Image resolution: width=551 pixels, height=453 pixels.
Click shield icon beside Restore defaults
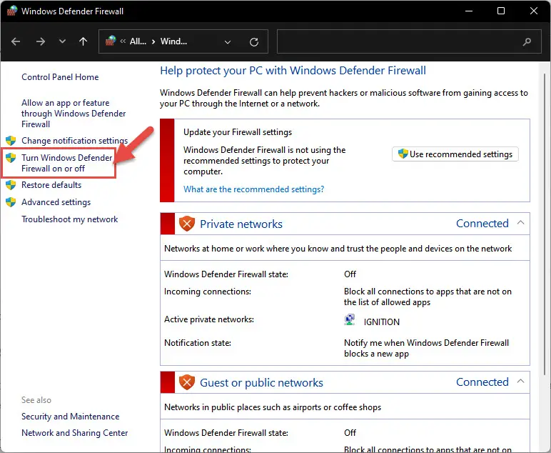(x=11, y=185)
